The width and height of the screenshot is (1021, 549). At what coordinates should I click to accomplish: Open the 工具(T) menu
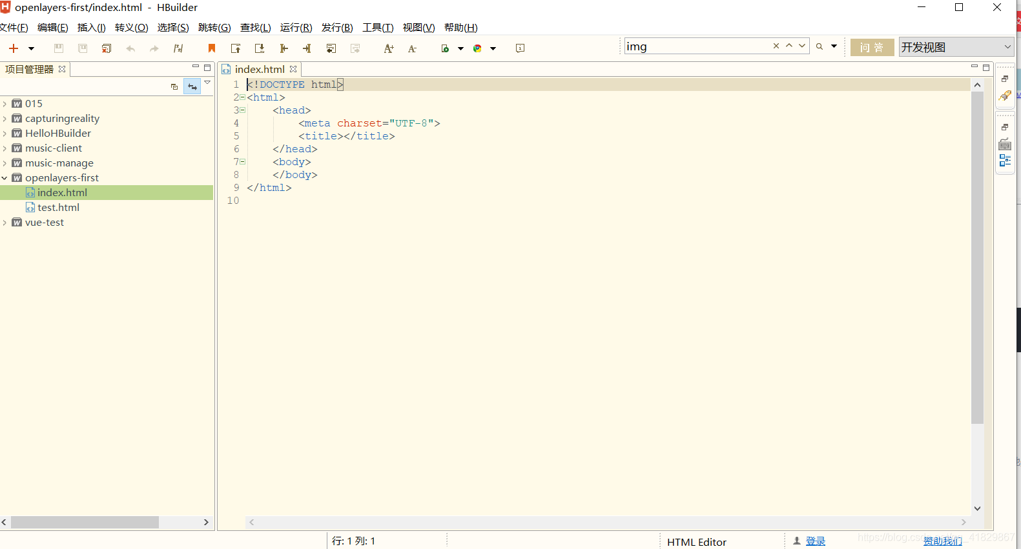click(x=378, y=27)
